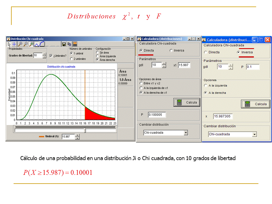The image size is (272, 204).
Task: Click the x1 input field showing 15.987
Action: click(184, 65)
